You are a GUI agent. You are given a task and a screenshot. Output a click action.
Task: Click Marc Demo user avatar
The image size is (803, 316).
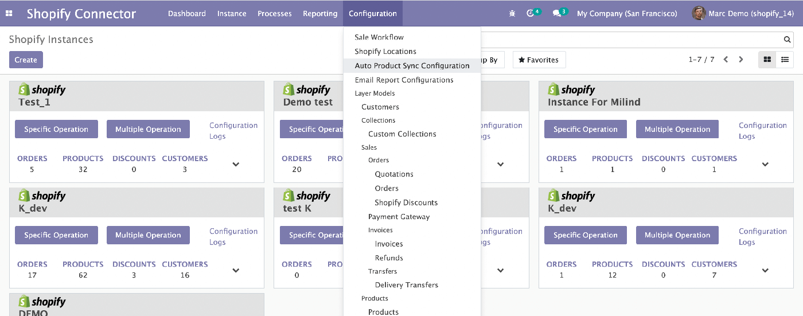point(699,13)
